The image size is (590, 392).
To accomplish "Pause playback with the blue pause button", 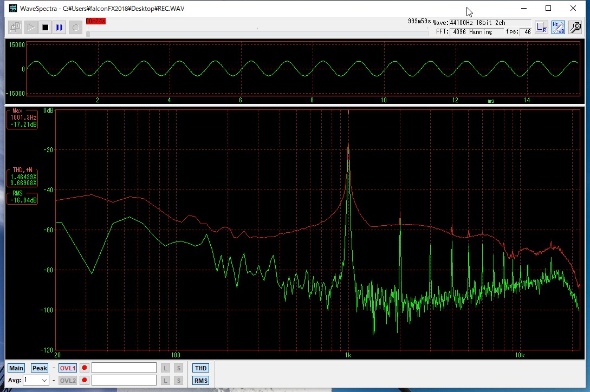I will tap(60, 27).
